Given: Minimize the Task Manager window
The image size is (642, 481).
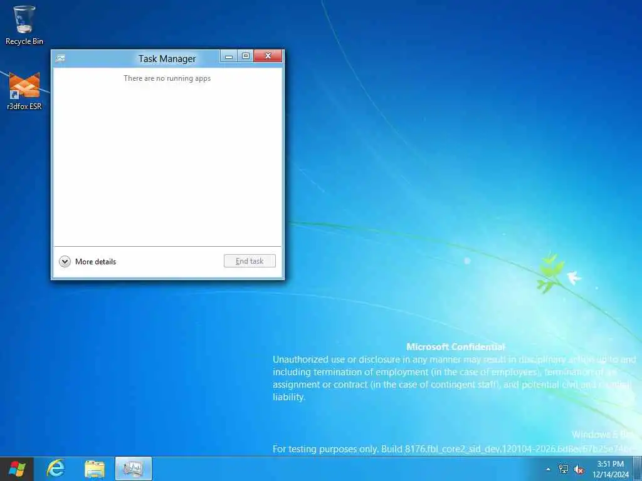Looking at the screenshot, I should 229,56.
